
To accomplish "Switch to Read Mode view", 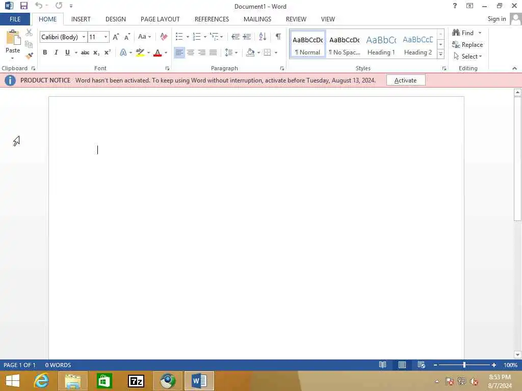I will pos(382,365).
